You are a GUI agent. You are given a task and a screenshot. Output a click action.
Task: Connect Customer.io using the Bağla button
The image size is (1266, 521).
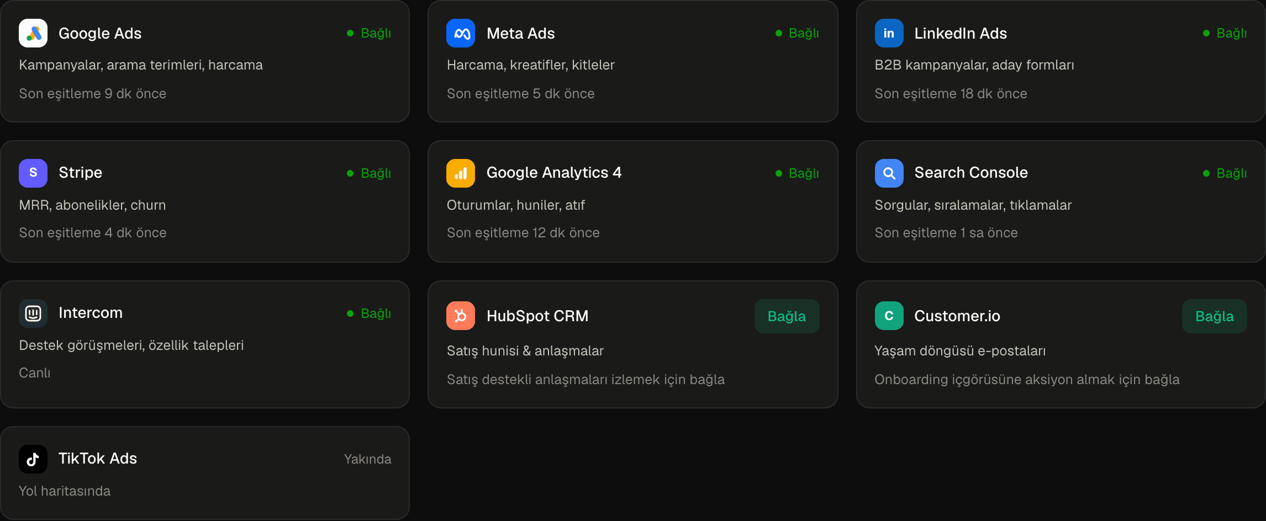(1214, 316)
